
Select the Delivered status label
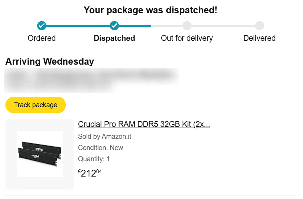(x=259, y=38)
